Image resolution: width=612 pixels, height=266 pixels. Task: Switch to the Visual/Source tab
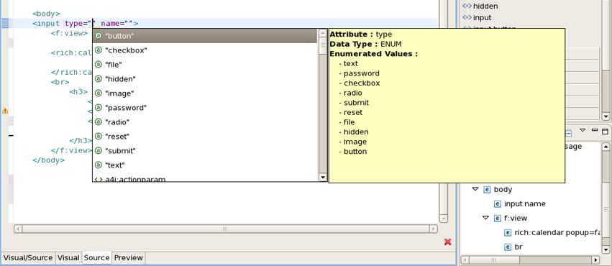(28, 258)
